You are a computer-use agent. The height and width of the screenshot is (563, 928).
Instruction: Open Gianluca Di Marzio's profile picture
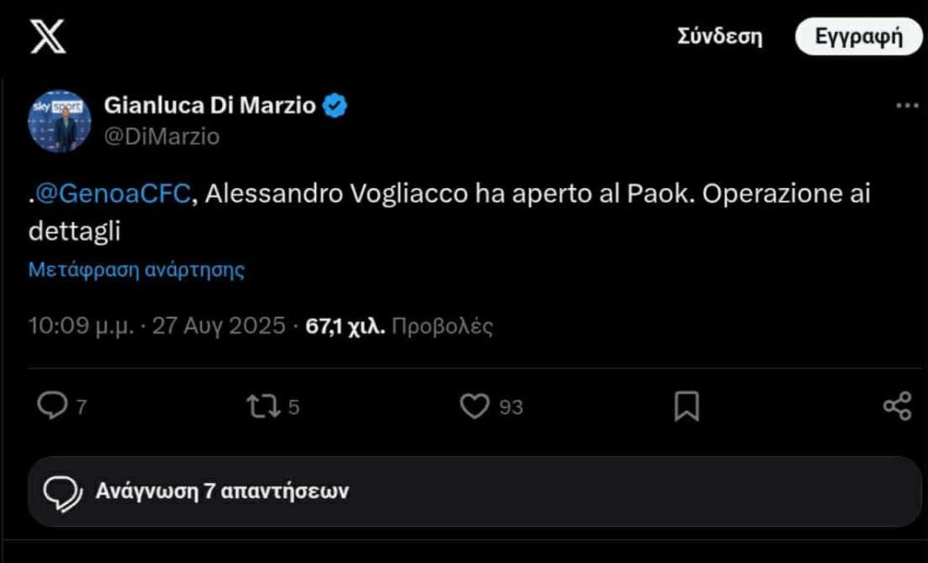pos(60,120)
